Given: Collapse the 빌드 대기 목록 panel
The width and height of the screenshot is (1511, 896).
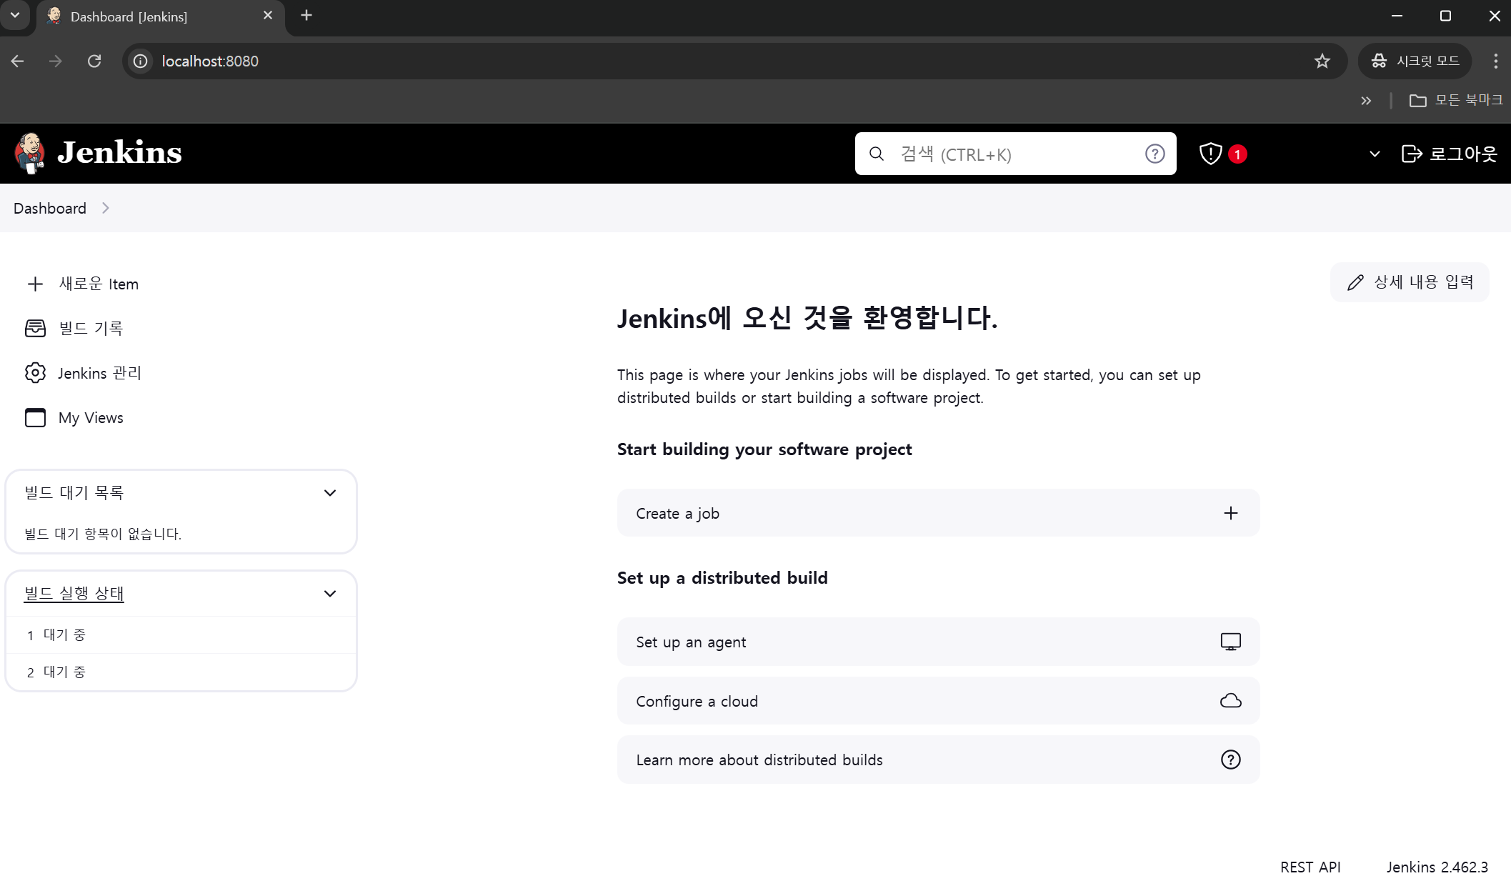Looking at the screenshot, I should click(330, 493).
